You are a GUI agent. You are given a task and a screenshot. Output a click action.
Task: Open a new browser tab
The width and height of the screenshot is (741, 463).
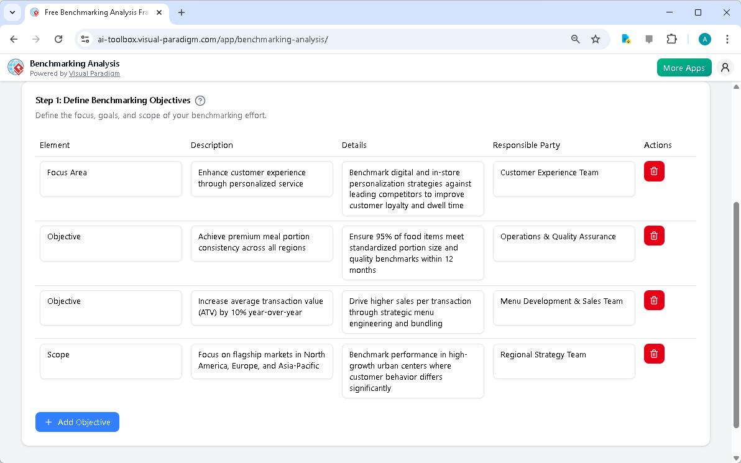click(x=182, y=12)
